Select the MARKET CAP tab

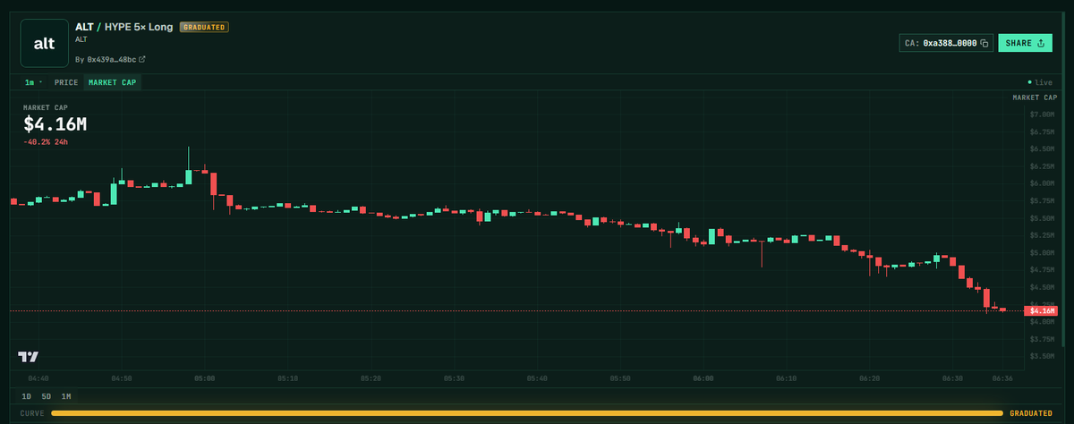click(x=112, y=82)
